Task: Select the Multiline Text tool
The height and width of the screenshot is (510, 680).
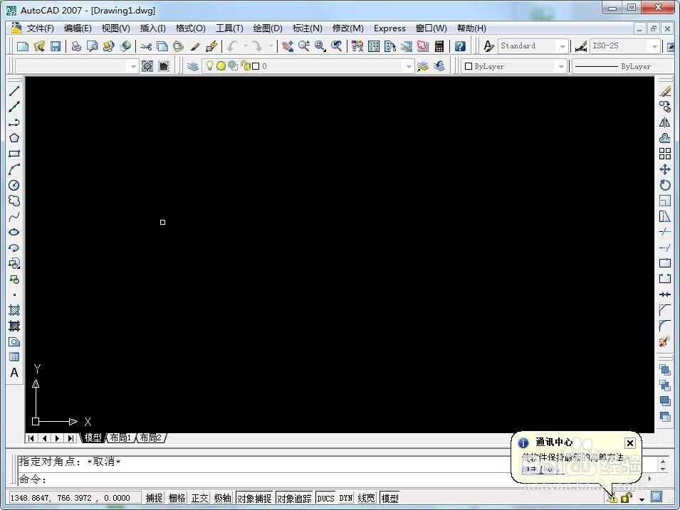Action: (x=14, y=373)
